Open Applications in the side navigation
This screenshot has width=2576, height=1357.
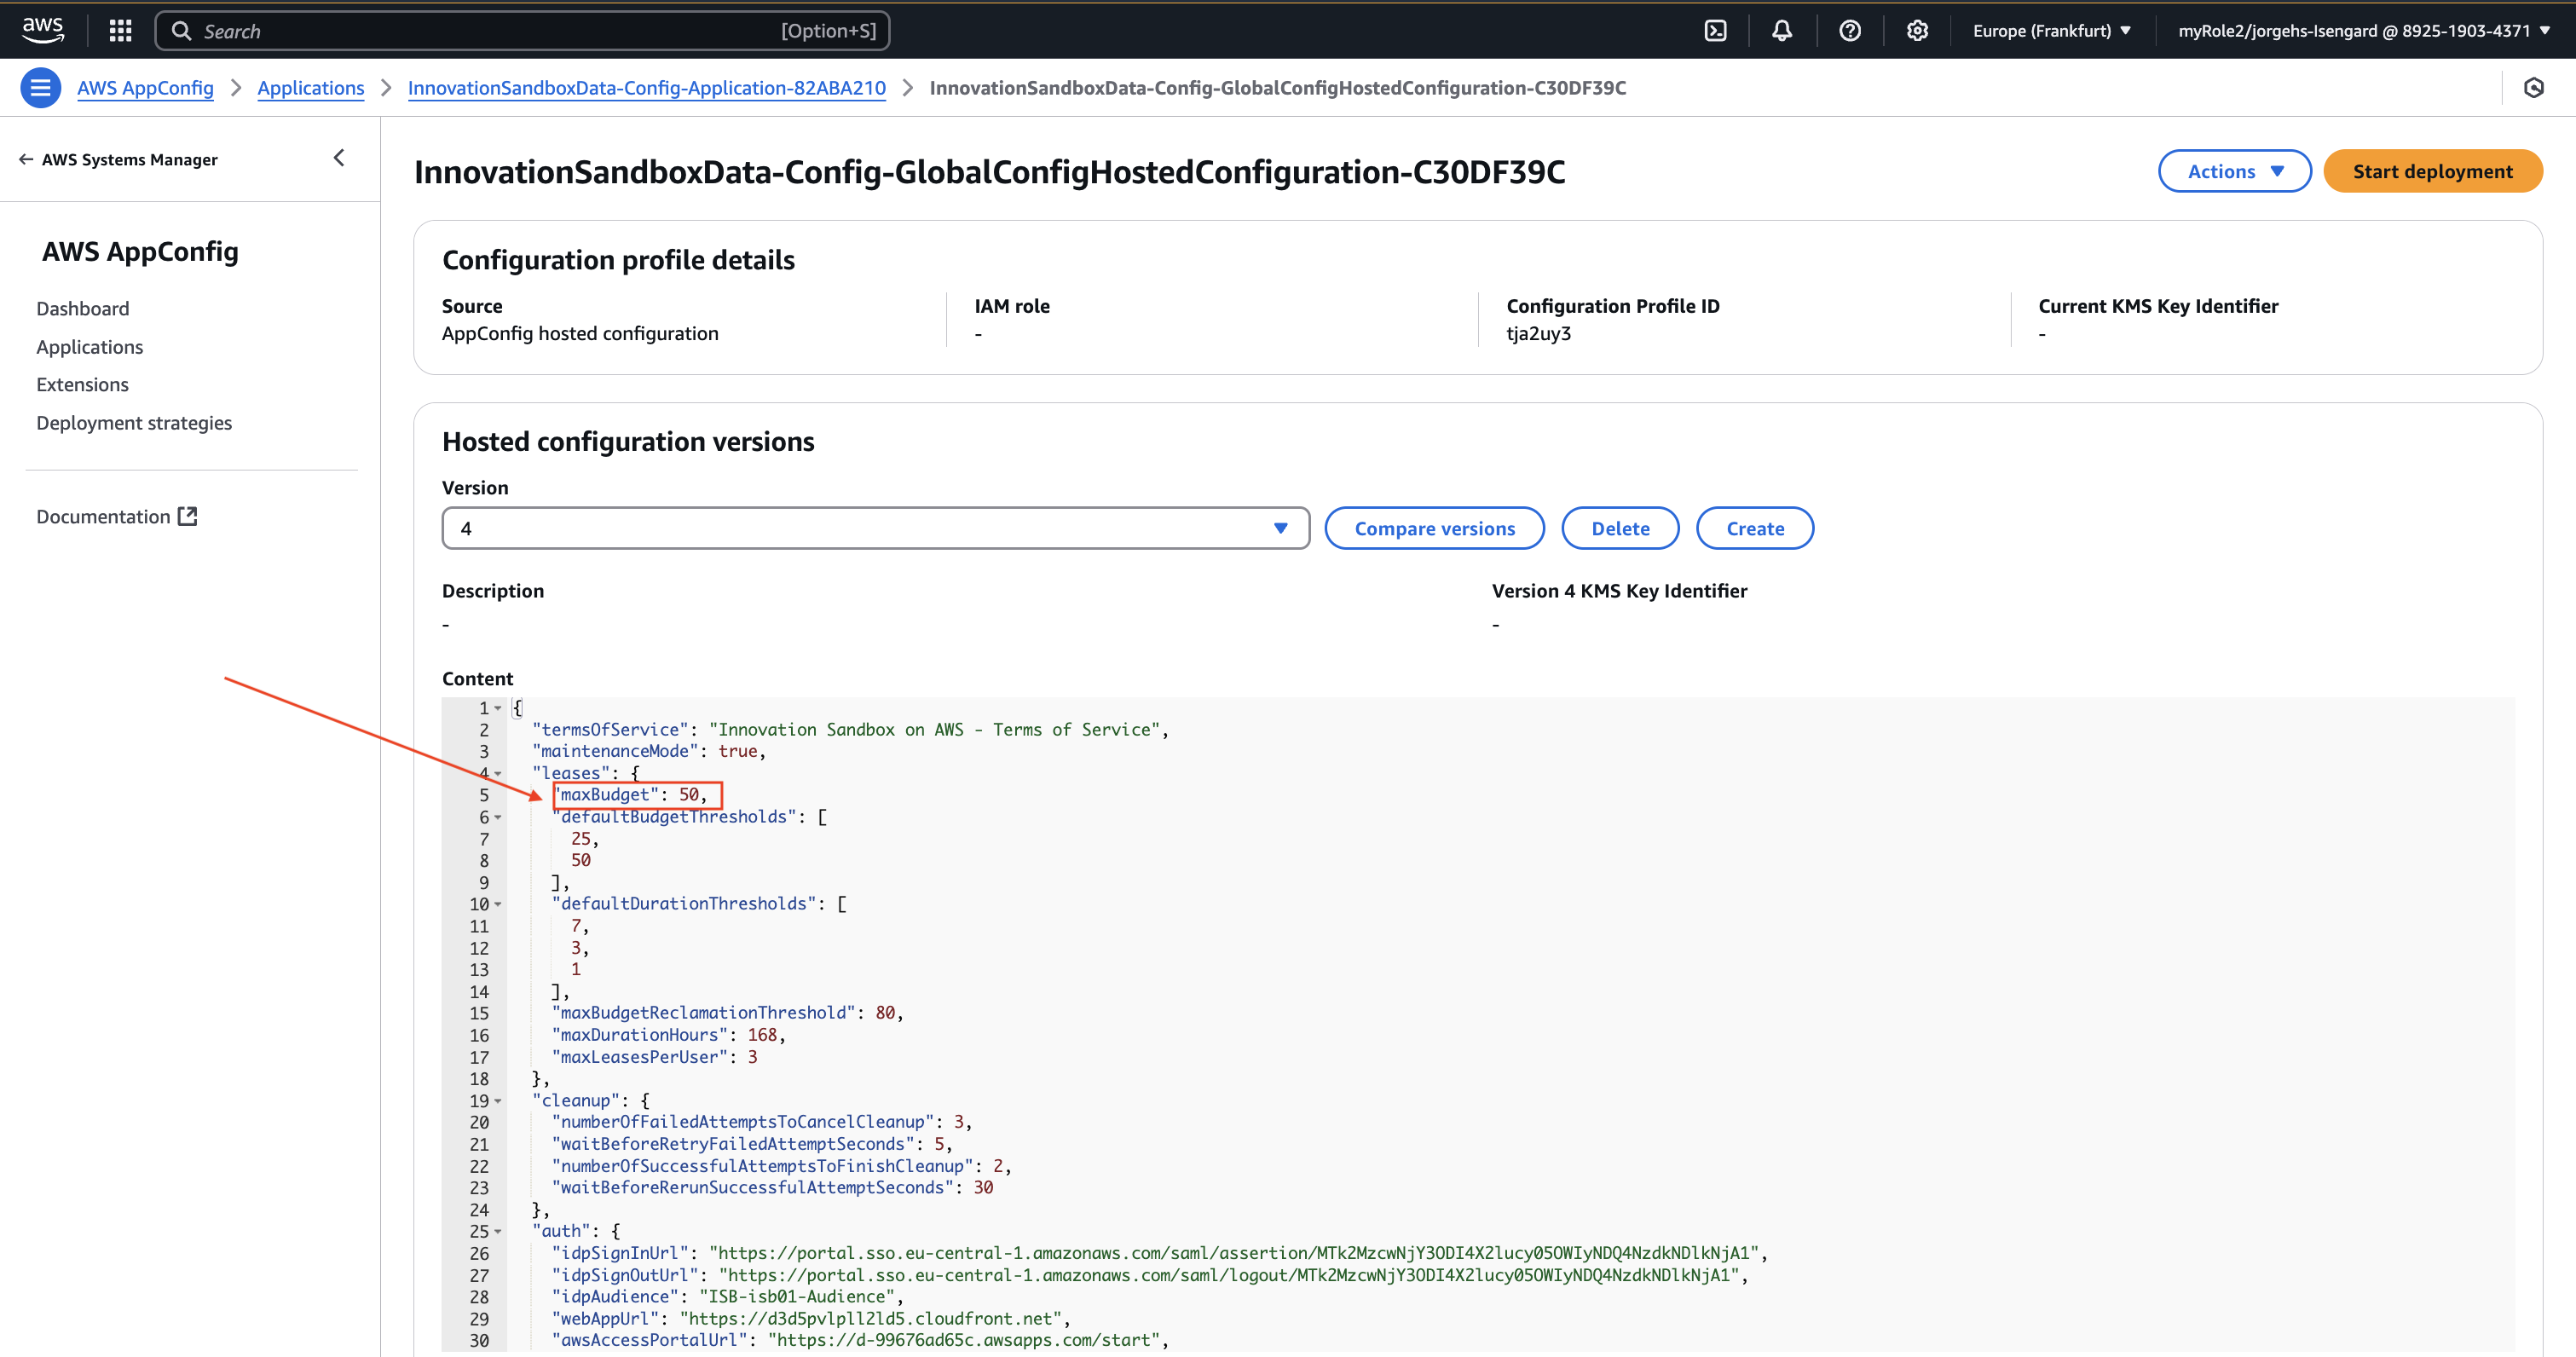pos(90,346)
